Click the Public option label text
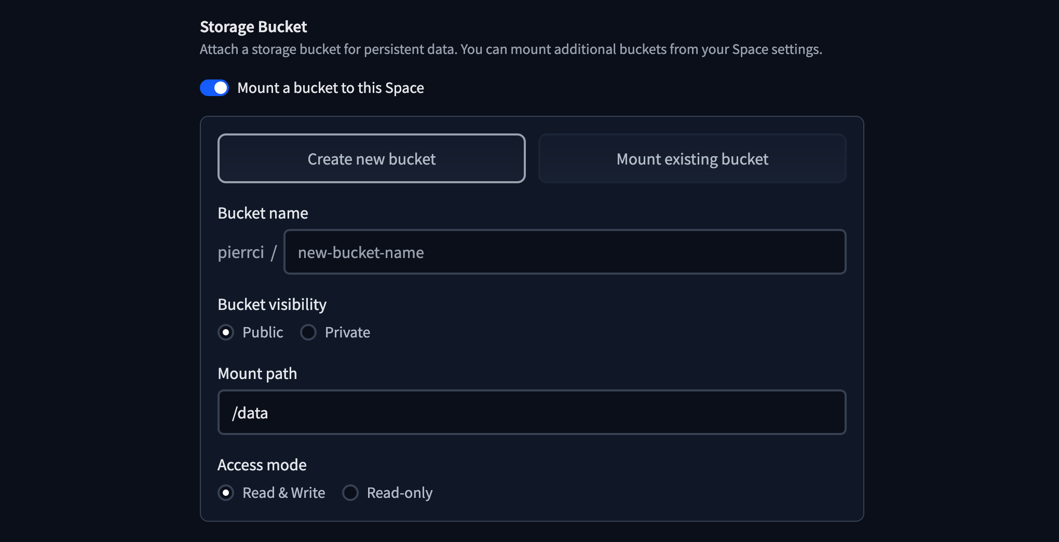The width and height of the screenshot is (1059, 542). (263, 332)
